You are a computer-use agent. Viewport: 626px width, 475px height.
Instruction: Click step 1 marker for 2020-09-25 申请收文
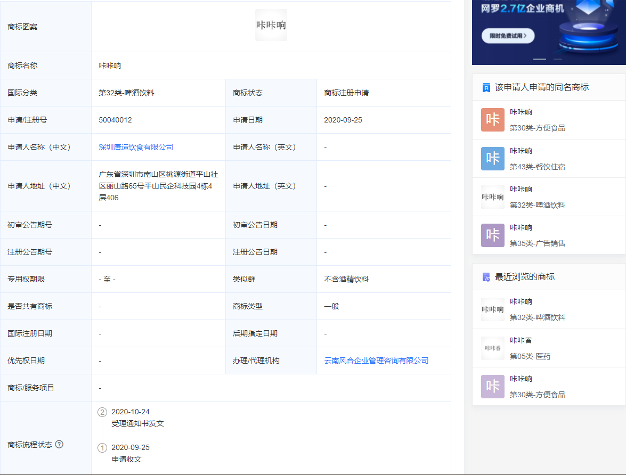102,448
